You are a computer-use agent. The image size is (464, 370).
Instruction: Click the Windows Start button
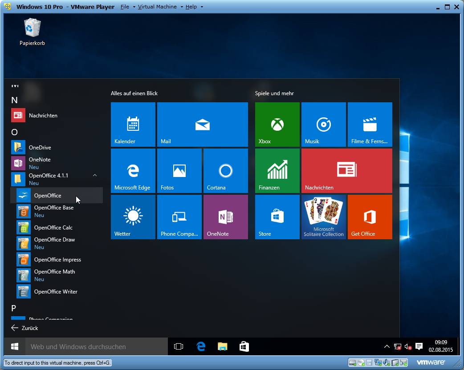(15, 346)
